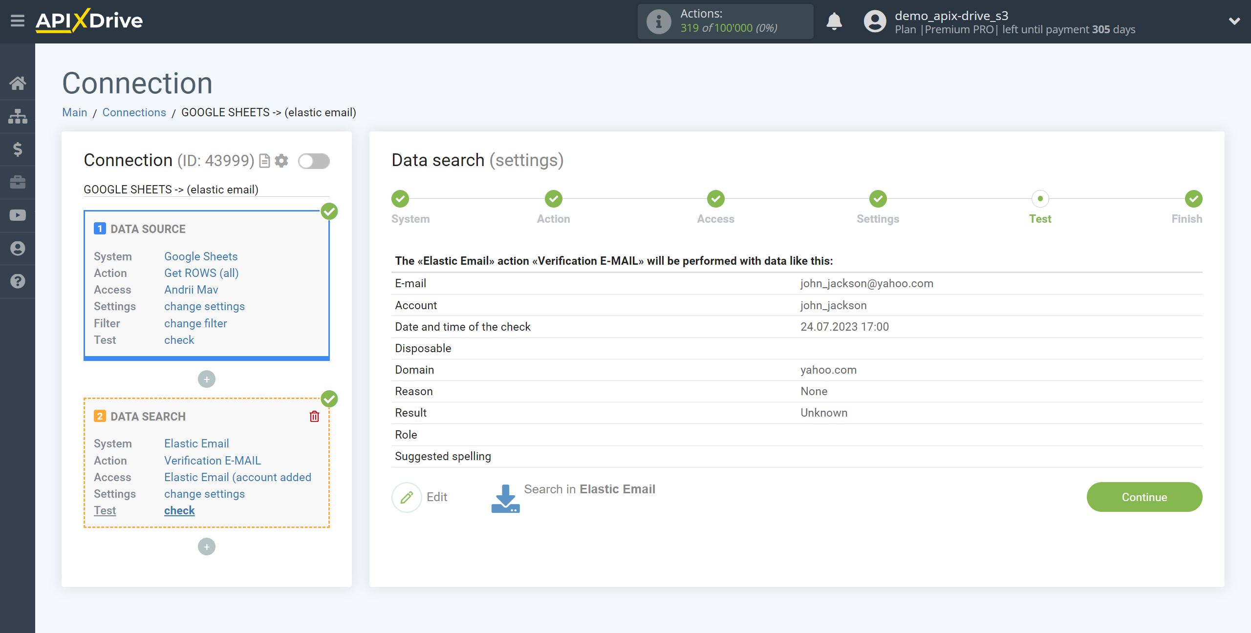
Task: Click the ApiX-Drive logo
Action: pyautogui.click(x=89, y=21)
